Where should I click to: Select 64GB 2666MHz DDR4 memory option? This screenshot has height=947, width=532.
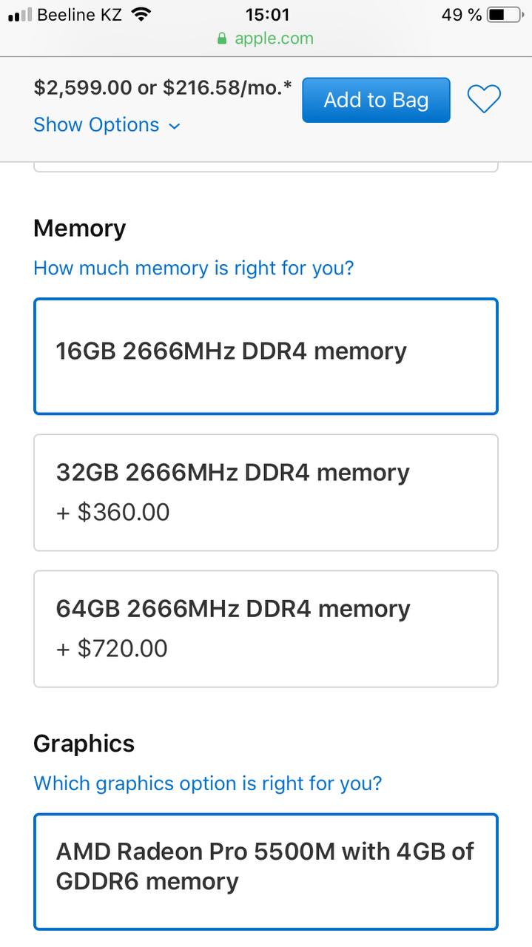coord(266,629)
